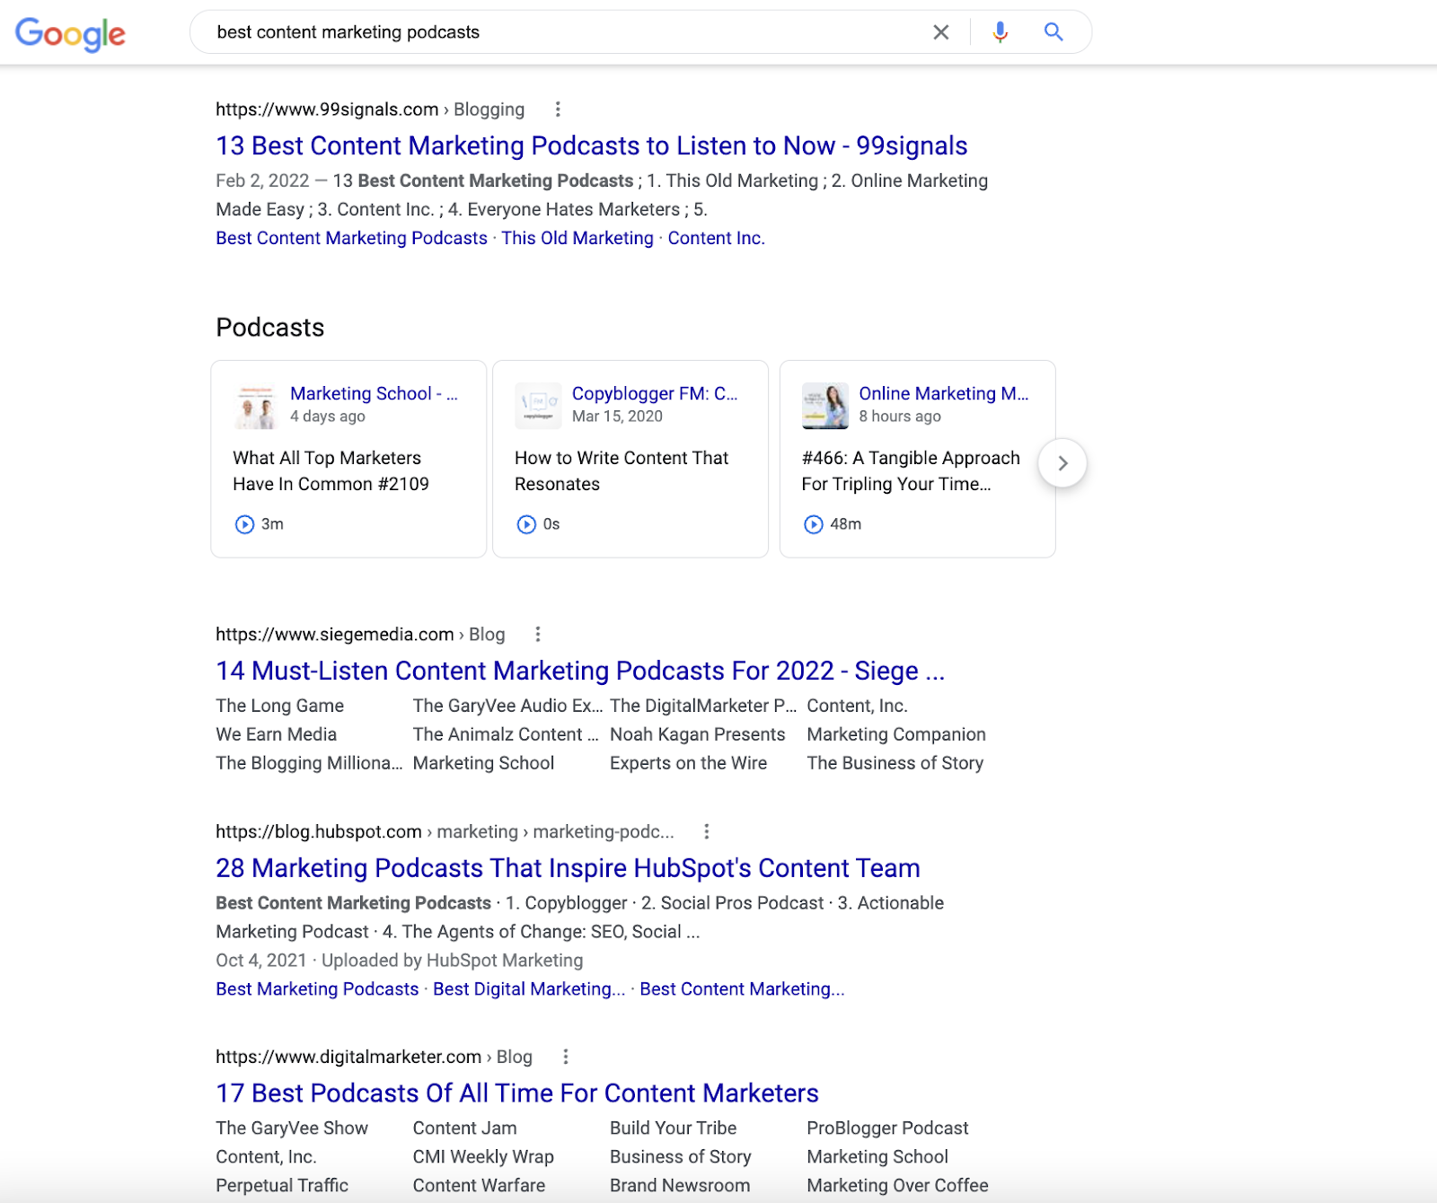Open the three-dot menu beside the HubSpot blog result
This screenshot has width=1437, height=1203.
pyautogui.click(x=707, y=832)
